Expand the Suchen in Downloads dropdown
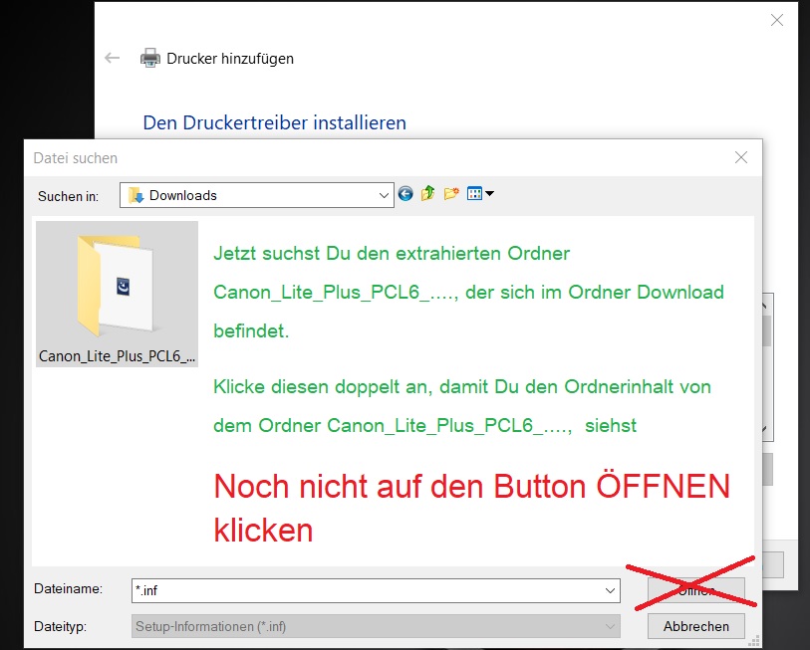Image resolution: width=810 pixels, height=650 pixels. pos(384,195)
